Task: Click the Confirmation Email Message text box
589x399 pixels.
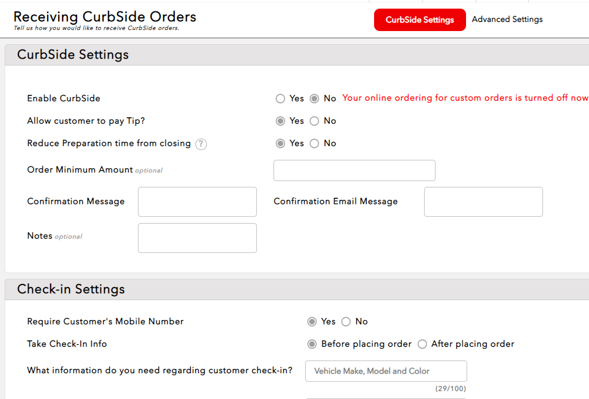Action: point(483,202)
